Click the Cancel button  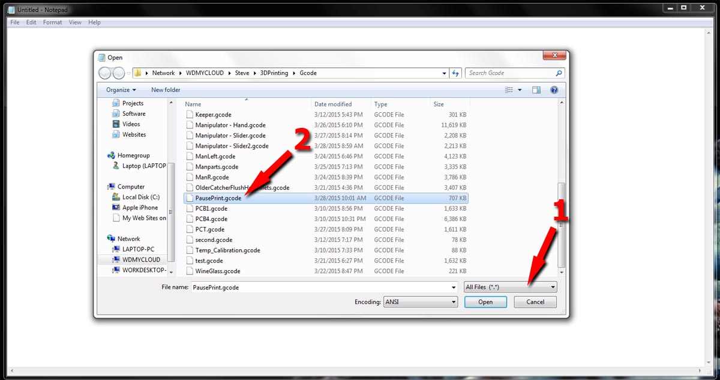click(x=535, y=302)
